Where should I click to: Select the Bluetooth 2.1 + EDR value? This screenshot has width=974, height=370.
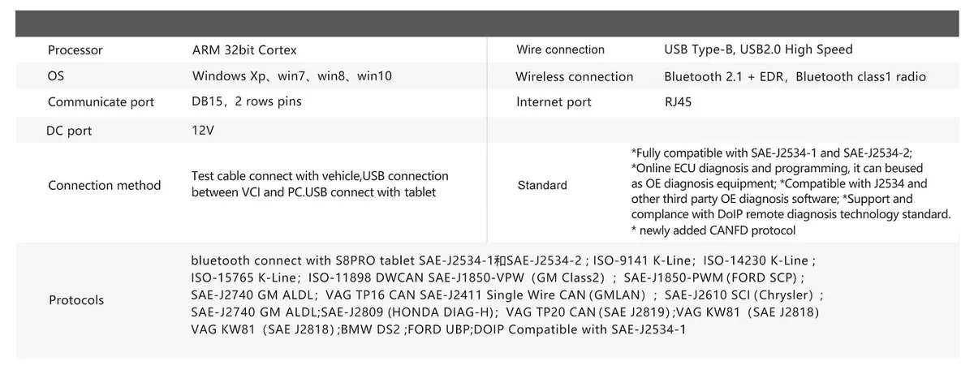click(795, 77)
